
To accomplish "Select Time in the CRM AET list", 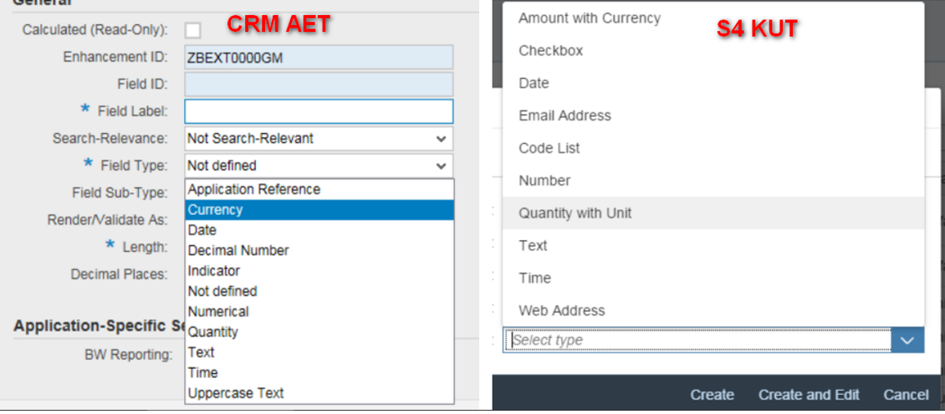I will [x=319, y=372].
